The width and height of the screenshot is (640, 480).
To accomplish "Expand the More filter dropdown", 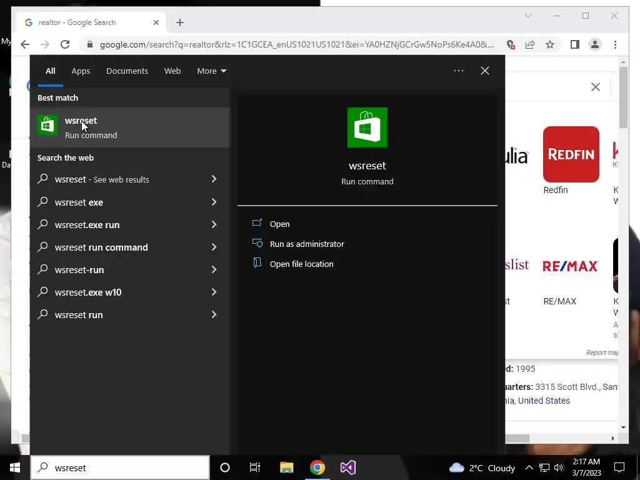I will tap(211, 71).
